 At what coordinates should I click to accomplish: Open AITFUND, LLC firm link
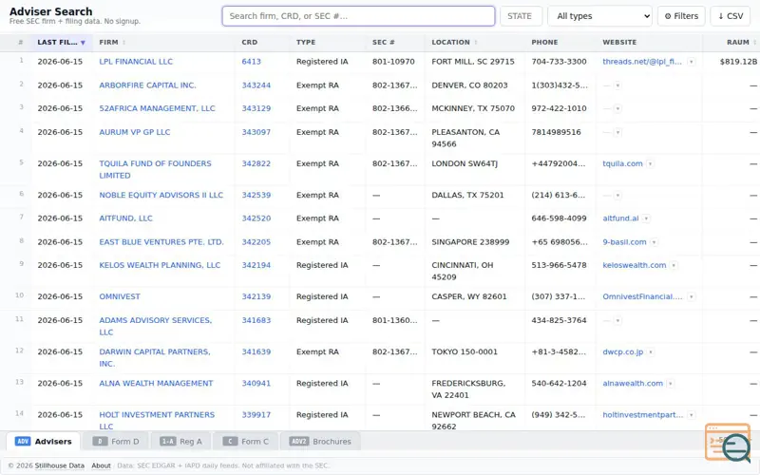pyautogui.click(x=125, y=218)
